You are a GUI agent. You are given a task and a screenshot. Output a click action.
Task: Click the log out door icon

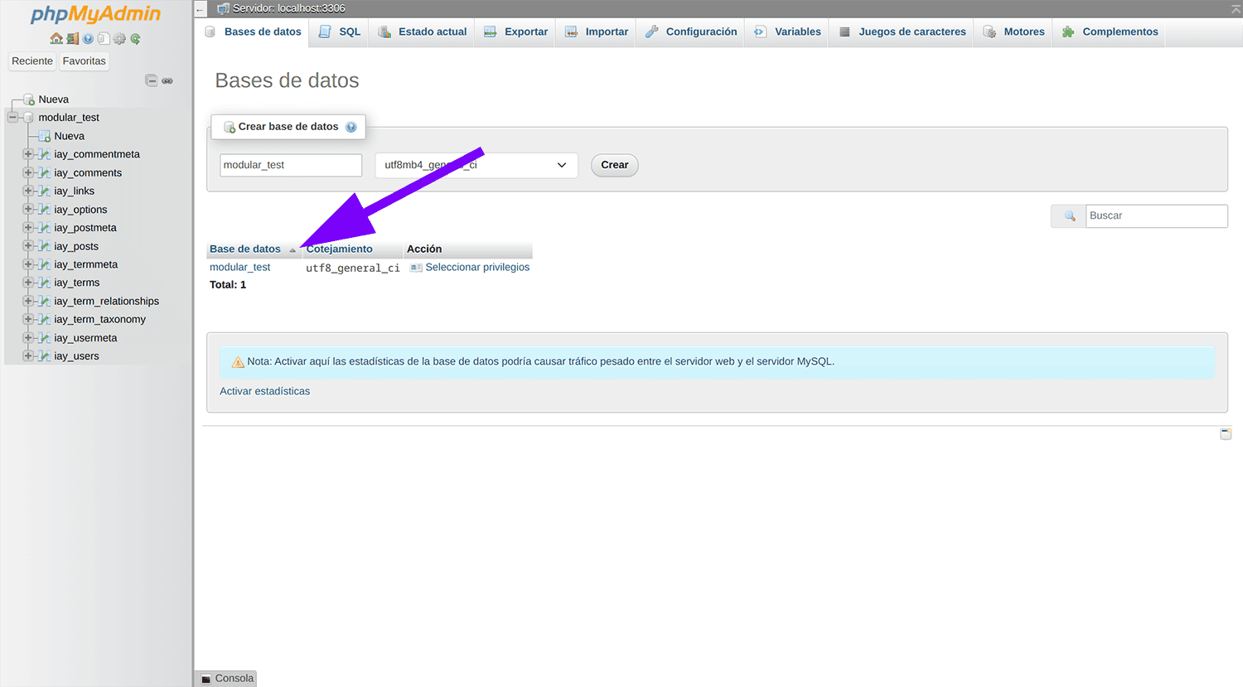72,39
